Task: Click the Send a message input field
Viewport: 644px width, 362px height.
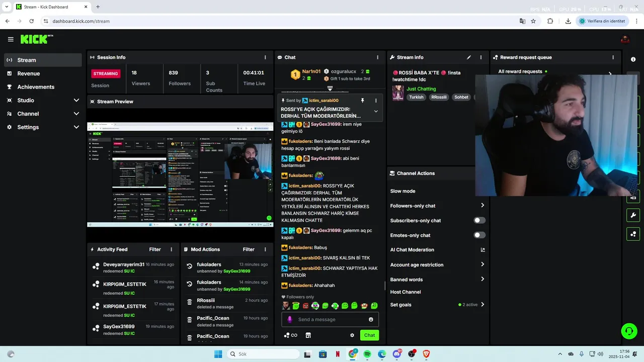Action: [330, 319]
